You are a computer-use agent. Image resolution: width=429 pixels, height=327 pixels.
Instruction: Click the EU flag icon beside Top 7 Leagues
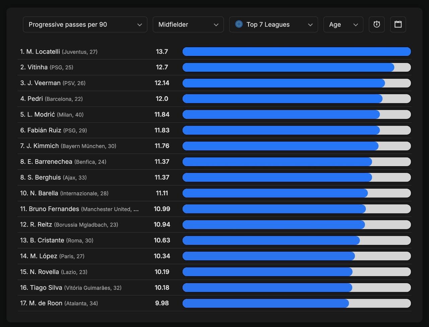click(239, 24)
